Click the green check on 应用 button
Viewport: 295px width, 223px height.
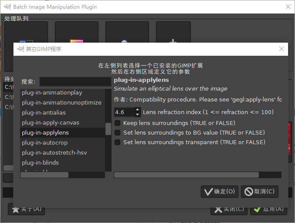[257, 209]
